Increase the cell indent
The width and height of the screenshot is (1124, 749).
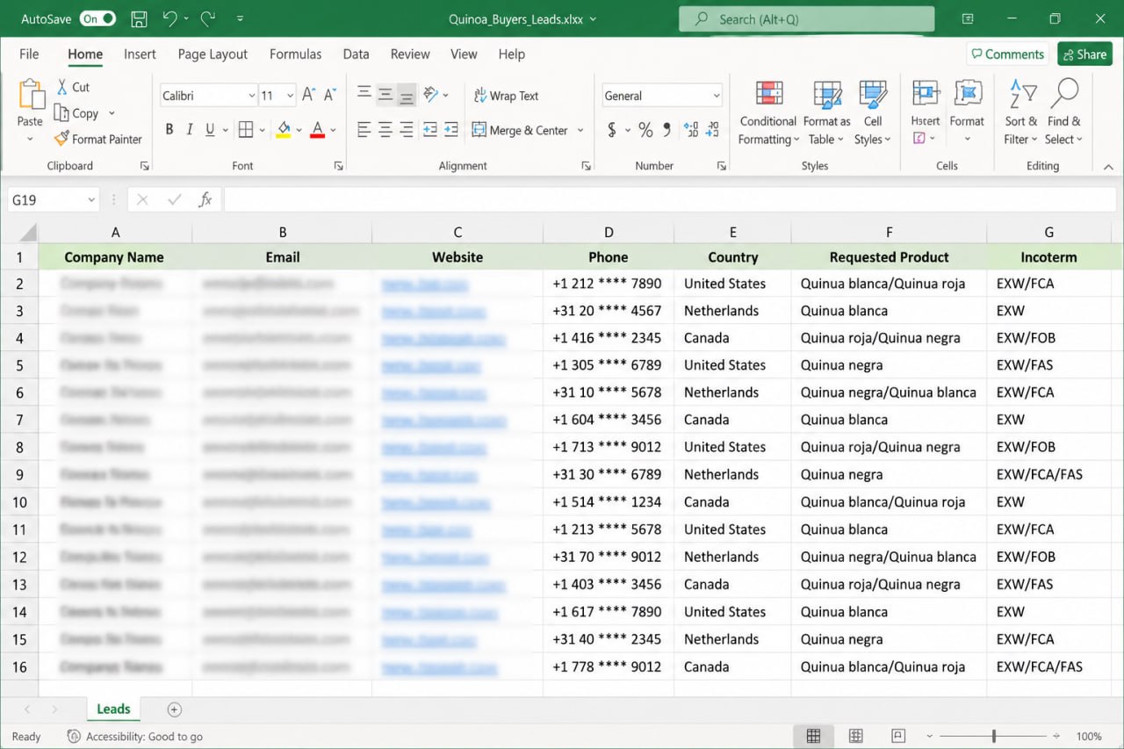coord(451,130)
